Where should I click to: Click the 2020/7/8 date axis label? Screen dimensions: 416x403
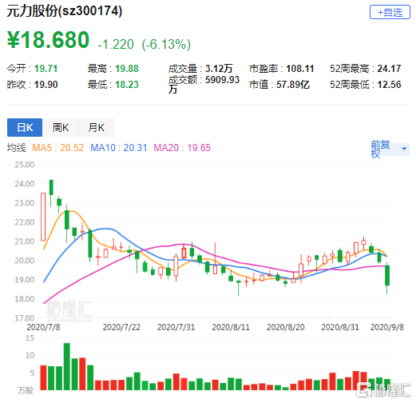[x=43, y=327]
